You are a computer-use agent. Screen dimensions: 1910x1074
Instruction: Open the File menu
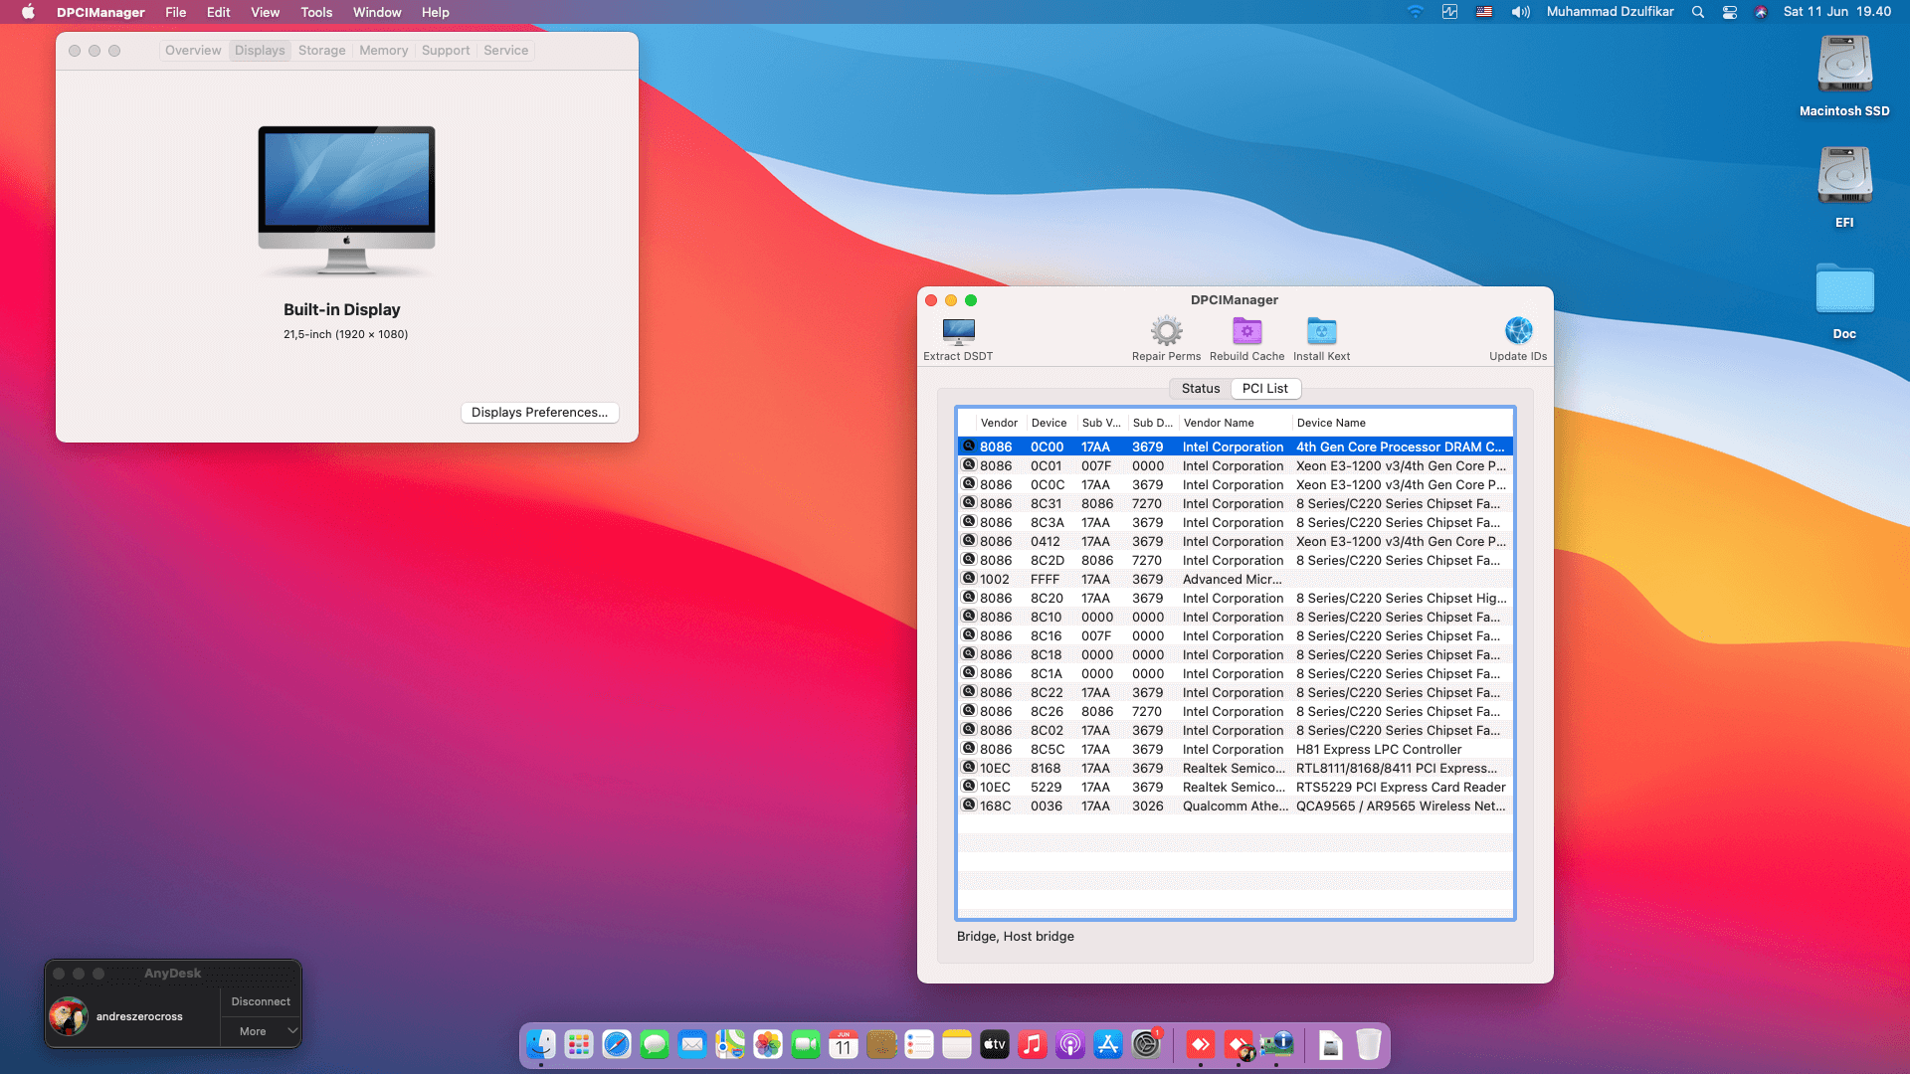coord(175,12)
